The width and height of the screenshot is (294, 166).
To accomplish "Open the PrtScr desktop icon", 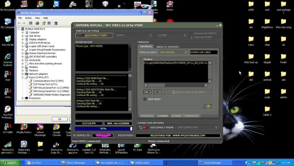I will [170, 6].
